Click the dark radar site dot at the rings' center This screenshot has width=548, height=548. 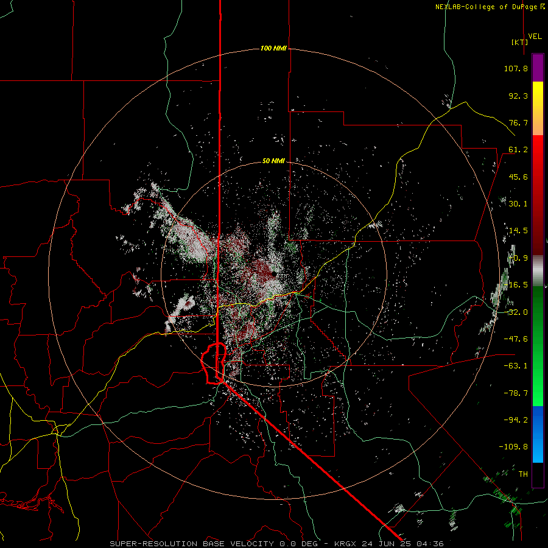(273, 273)
